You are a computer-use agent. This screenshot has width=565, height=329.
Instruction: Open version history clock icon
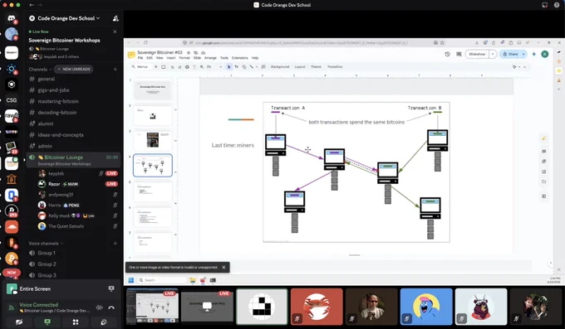[447, 55]
